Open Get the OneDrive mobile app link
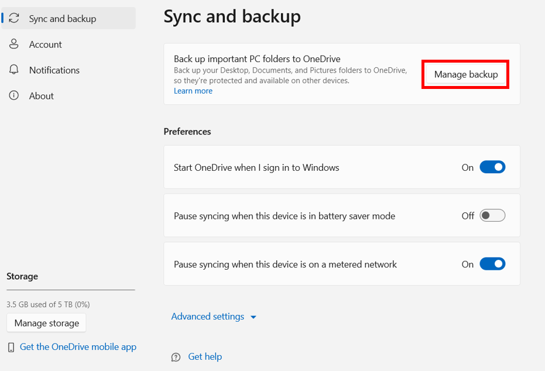Viewport: 545px width, 371px height. 78,347
